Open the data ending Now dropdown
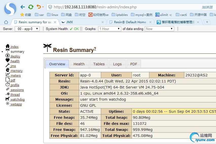Screen dimensions: 216x144 click(x=159, y=29)
